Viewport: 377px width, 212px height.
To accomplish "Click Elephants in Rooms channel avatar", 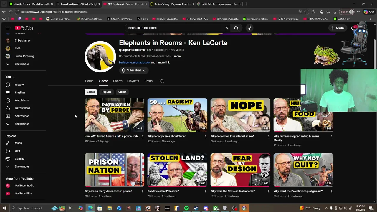I will pyautogui.click(x=100, y=57).
